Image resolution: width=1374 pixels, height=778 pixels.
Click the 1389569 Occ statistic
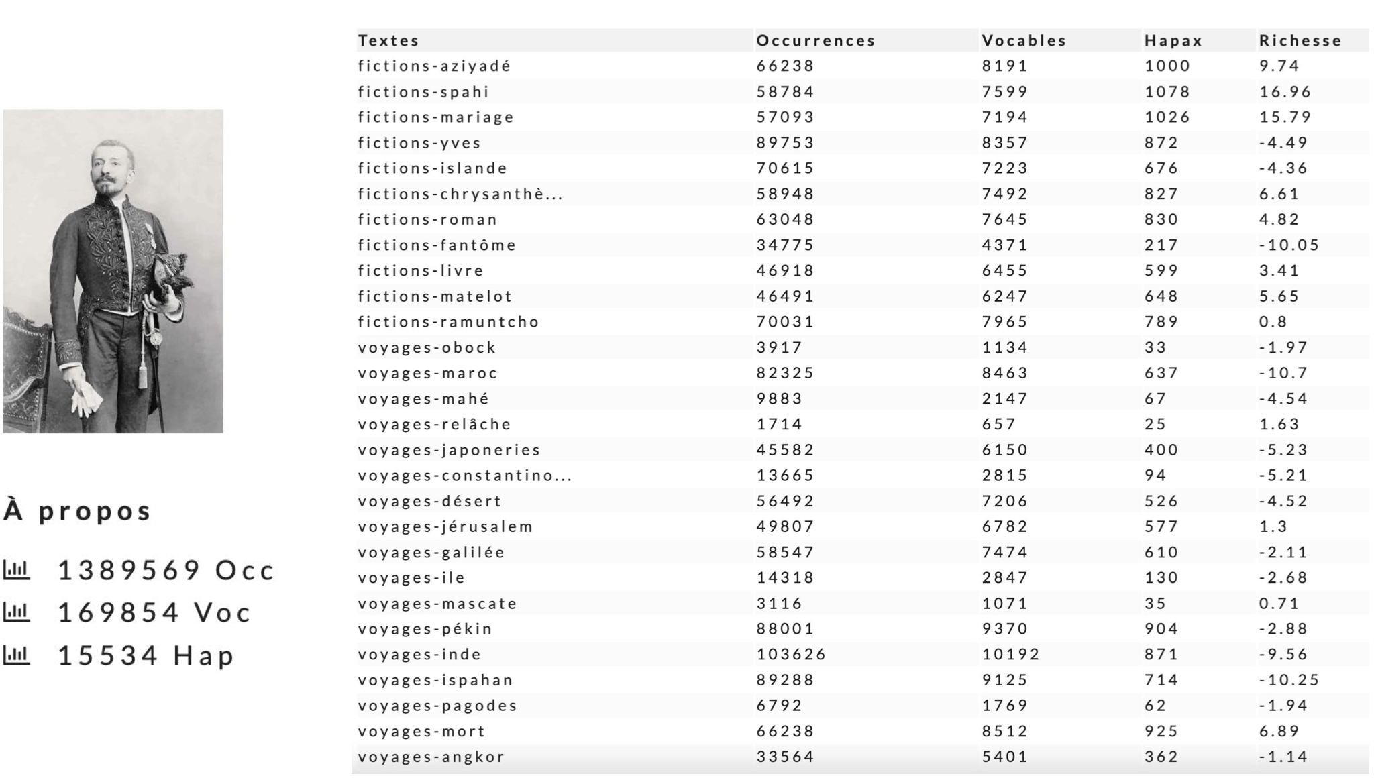pos(166,570)
